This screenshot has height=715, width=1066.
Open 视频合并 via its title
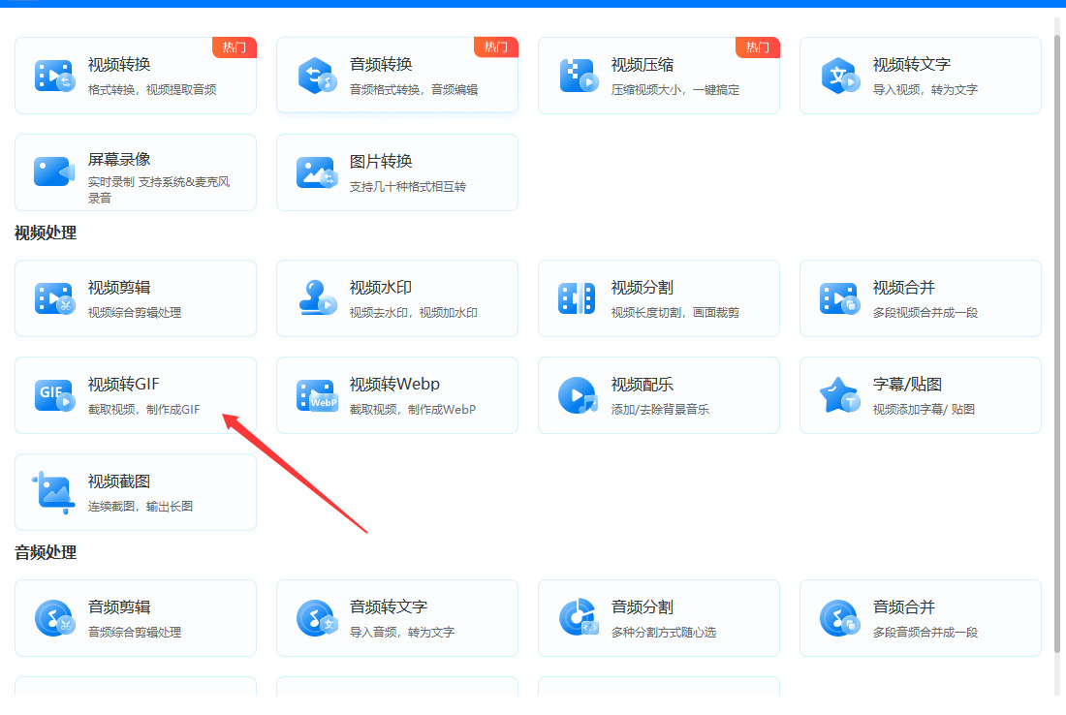coord(904,288)
